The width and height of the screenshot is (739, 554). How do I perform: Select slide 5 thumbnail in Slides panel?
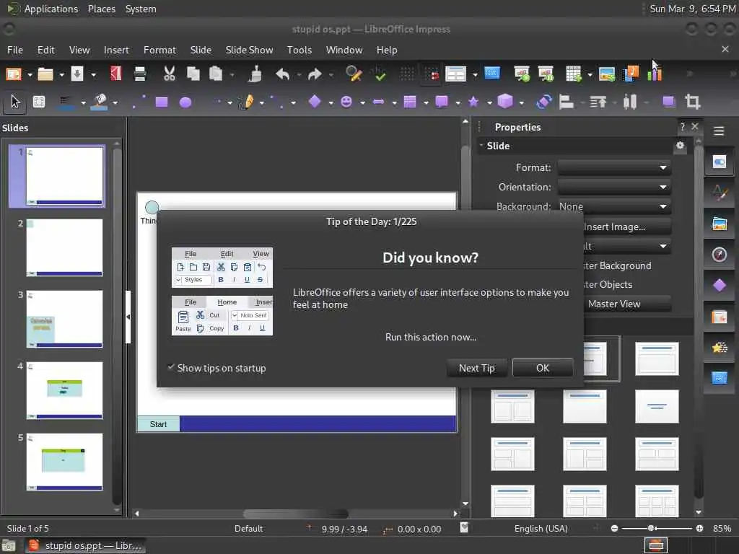coord(64,462)
